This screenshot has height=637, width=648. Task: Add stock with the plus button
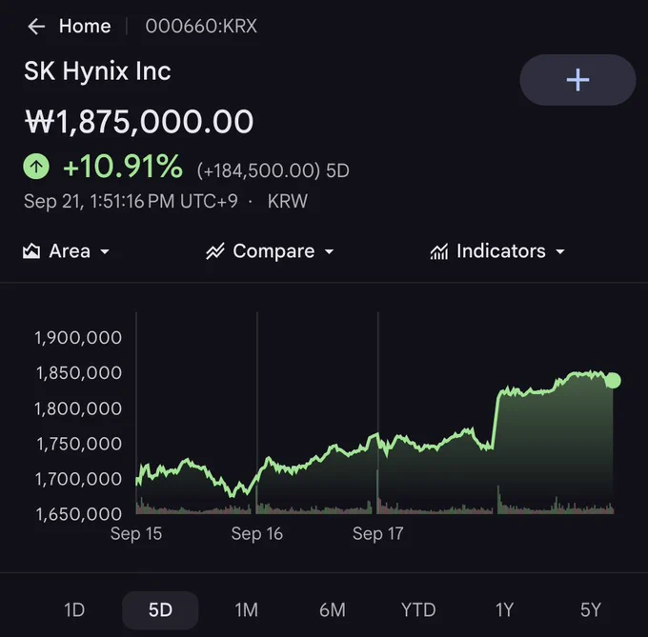tap(577, 80)
